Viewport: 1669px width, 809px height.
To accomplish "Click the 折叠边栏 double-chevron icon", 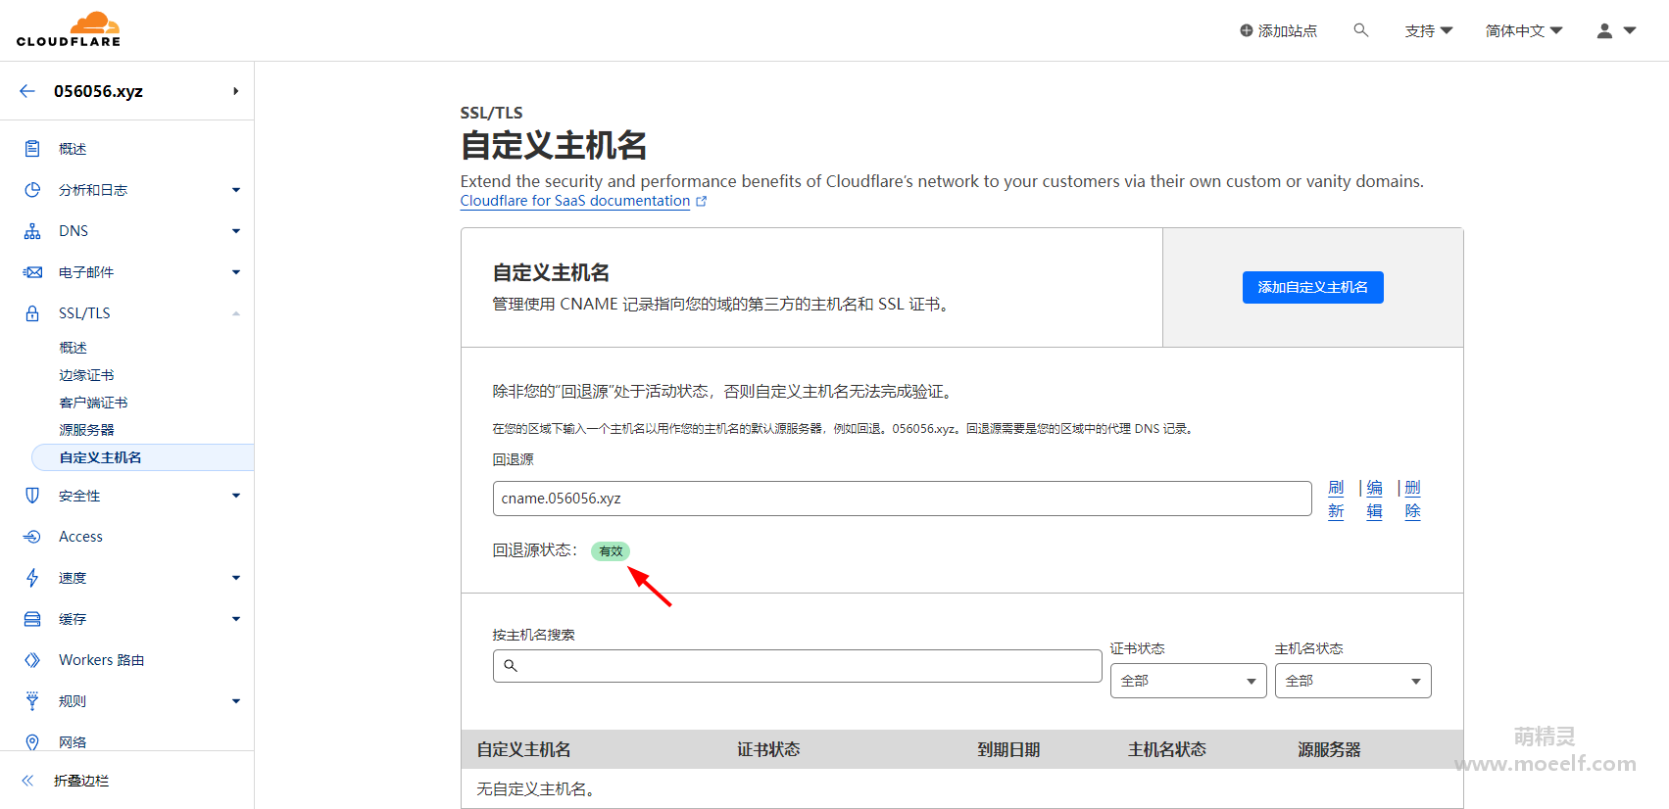I will pyautogui.click(x=27, y=781).
